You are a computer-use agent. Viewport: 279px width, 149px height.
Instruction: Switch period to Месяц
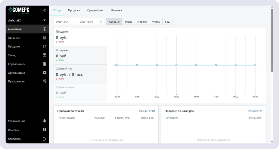156,21
